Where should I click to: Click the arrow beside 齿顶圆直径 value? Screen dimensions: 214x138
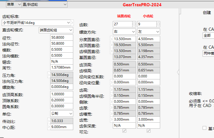(x=111, y=45)
